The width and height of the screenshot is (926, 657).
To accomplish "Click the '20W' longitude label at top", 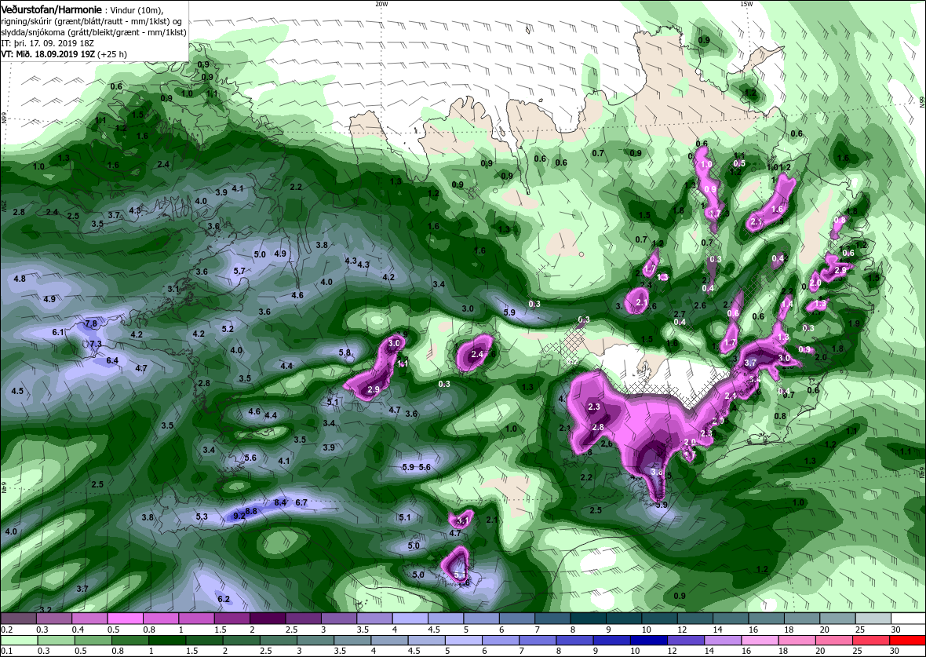I will pos(382,4).
